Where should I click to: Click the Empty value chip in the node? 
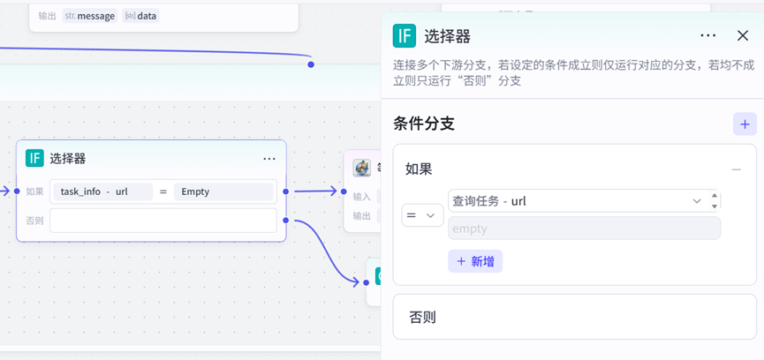pos(223,191)
